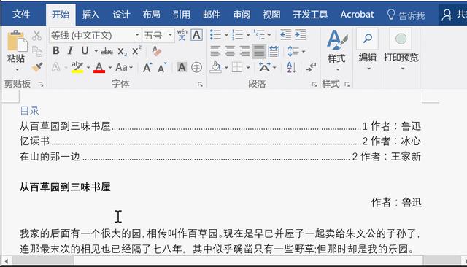Image resolution: width=467 pixels, height=267 pixels.
Task: Open Paragraph dialog launcher
Action: [x=314, y=85]
